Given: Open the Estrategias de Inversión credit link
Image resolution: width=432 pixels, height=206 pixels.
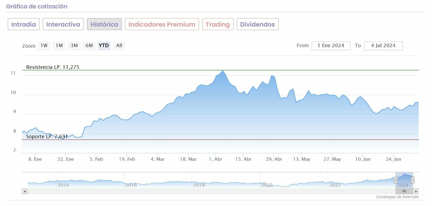Looking at the screenshot, I should [397, 197].
